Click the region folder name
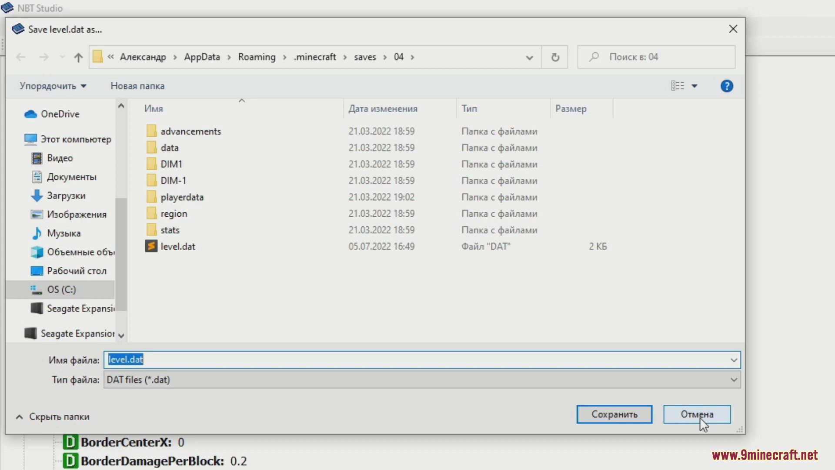 [174, 214]
